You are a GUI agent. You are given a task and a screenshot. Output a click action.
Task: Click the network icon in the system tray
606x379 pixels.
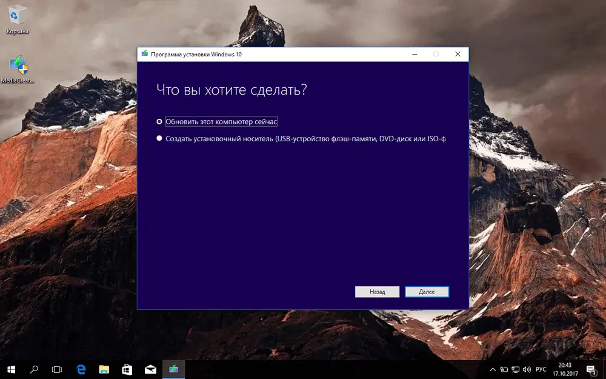[x=515, y=369]
